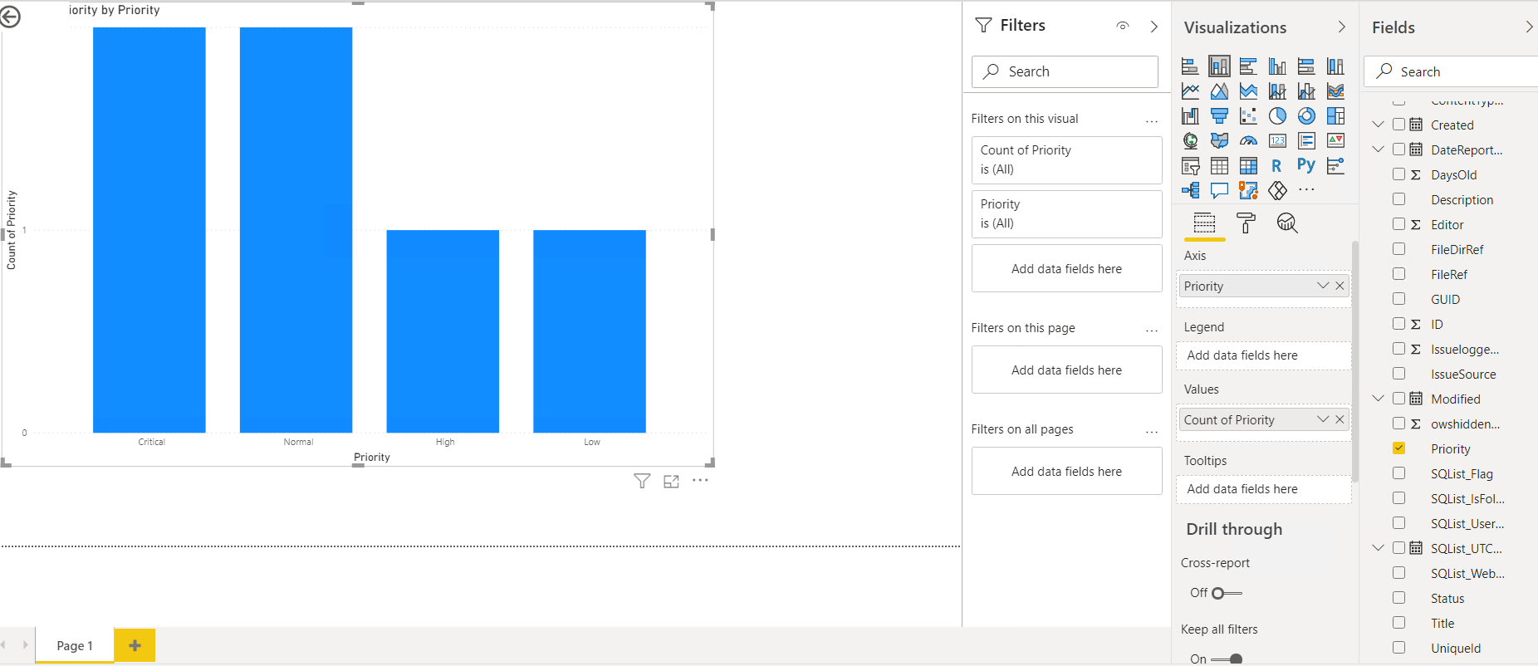This screenshot has width=1538, height=666.
Task: Check the Status field checkbox
Action: 1399,598
